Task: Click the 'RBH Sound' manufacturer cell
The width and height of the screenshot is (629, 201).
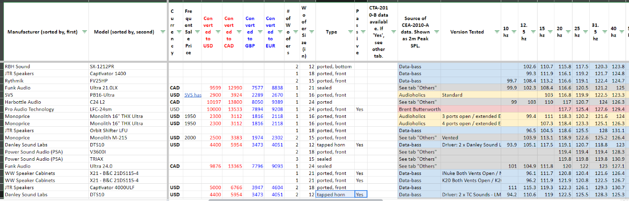Action: point(45,66)
